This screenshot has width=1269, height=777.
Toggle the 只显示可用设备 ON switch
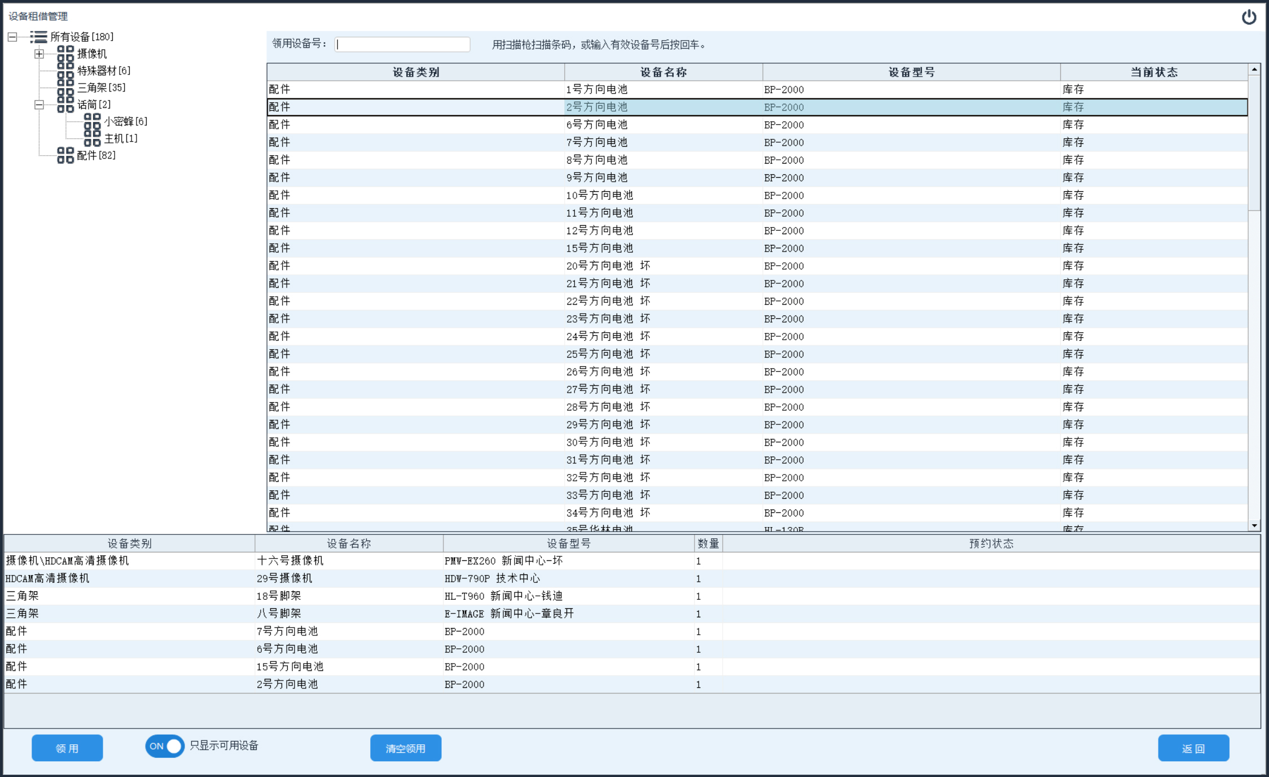164,746
